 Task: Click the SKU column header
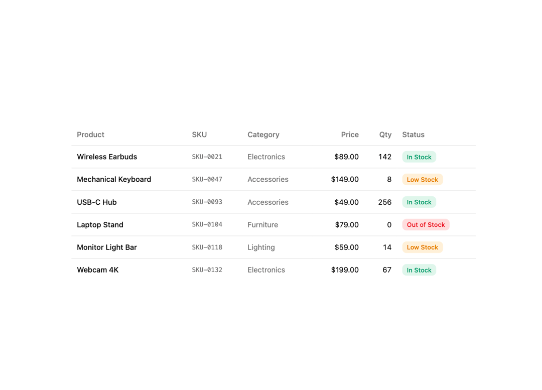tap(199, 135)
